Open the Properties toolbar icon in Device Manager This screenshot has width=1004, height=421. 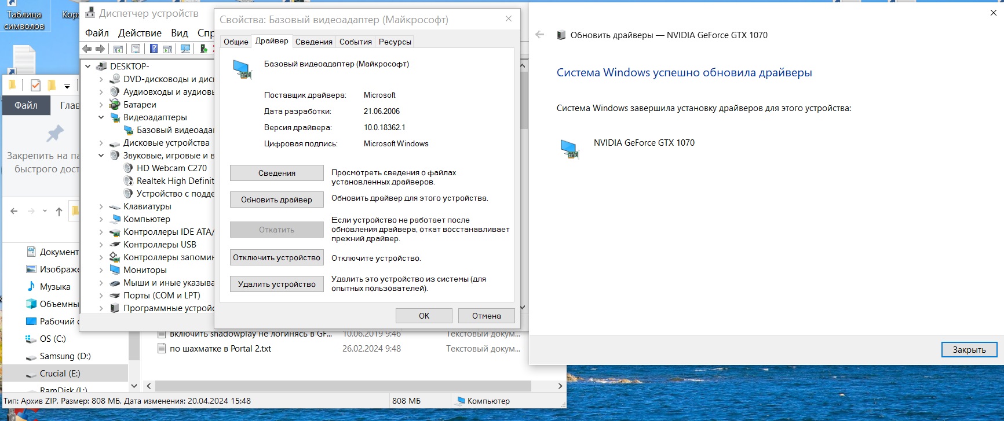tap(136, 49)
